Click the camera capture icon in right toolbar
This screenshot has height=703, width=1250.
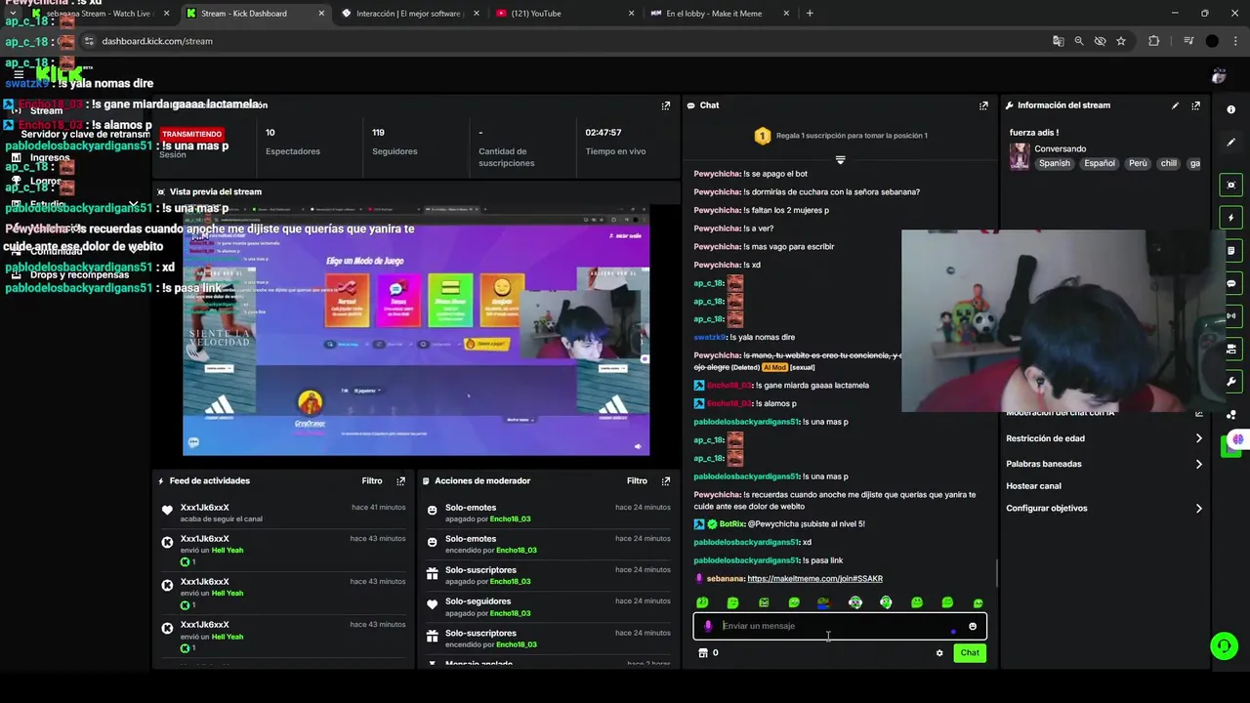tap(1231, 185)
